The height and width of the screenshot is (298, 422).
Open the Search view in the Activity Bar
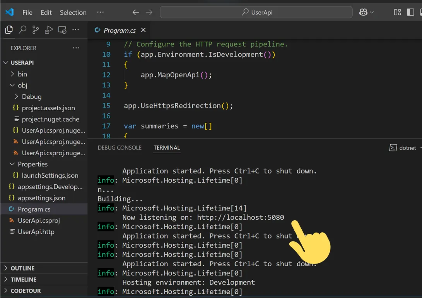[23, 30]
